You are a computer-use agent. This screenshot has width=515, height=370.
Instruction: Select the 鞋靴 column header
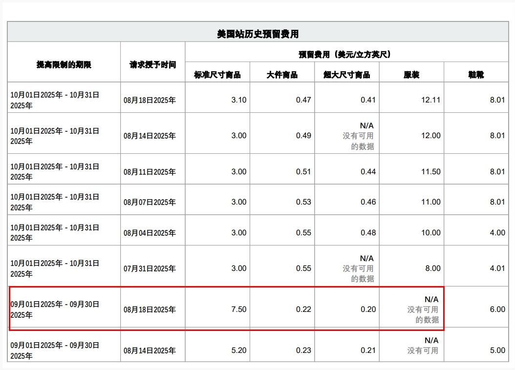pos(476,75)
